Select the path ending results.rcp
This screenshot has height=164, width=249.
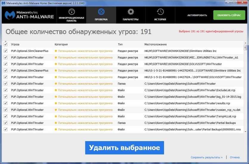(x=187, y=103)
